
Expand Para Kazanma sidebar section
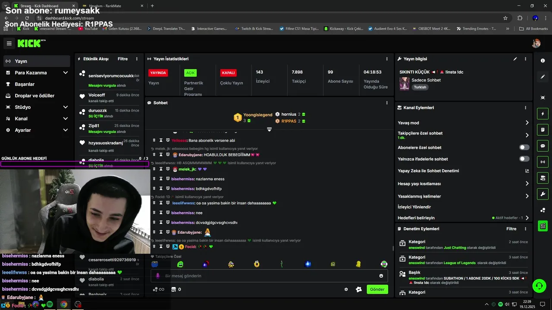point(66,73)
